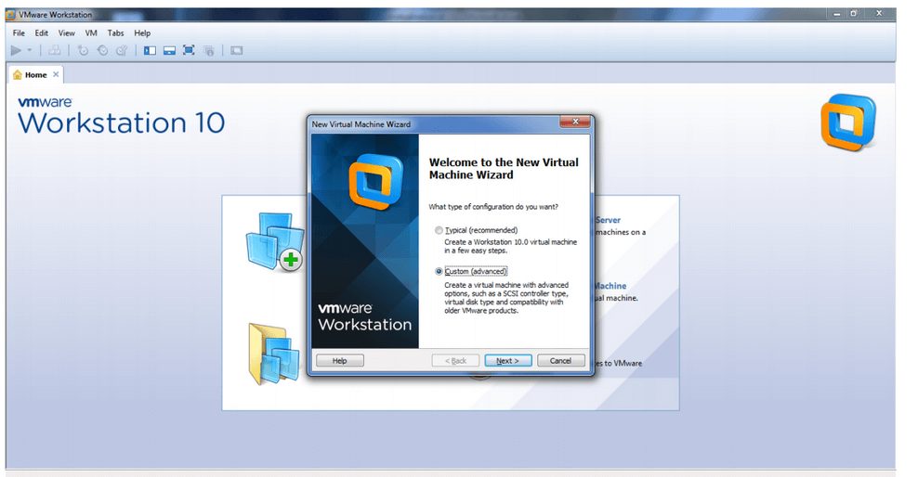Click the 'Workstation 10' heading text
Screen dimensions: 918x477
tap(121, 122)
